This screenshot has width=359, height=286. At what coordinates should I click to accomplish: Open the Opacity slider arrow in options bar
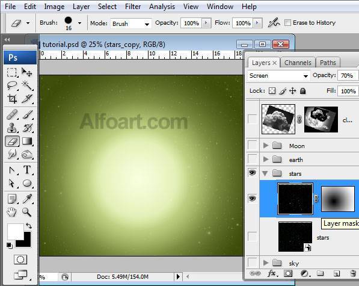[x=206, y=23]
